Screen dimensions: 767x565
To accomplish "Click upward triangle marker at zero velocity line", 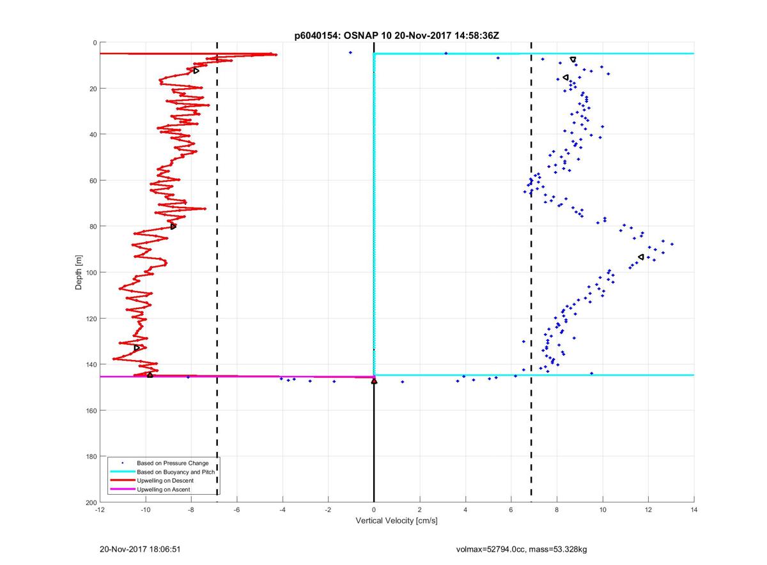I will tap(374, 381).
